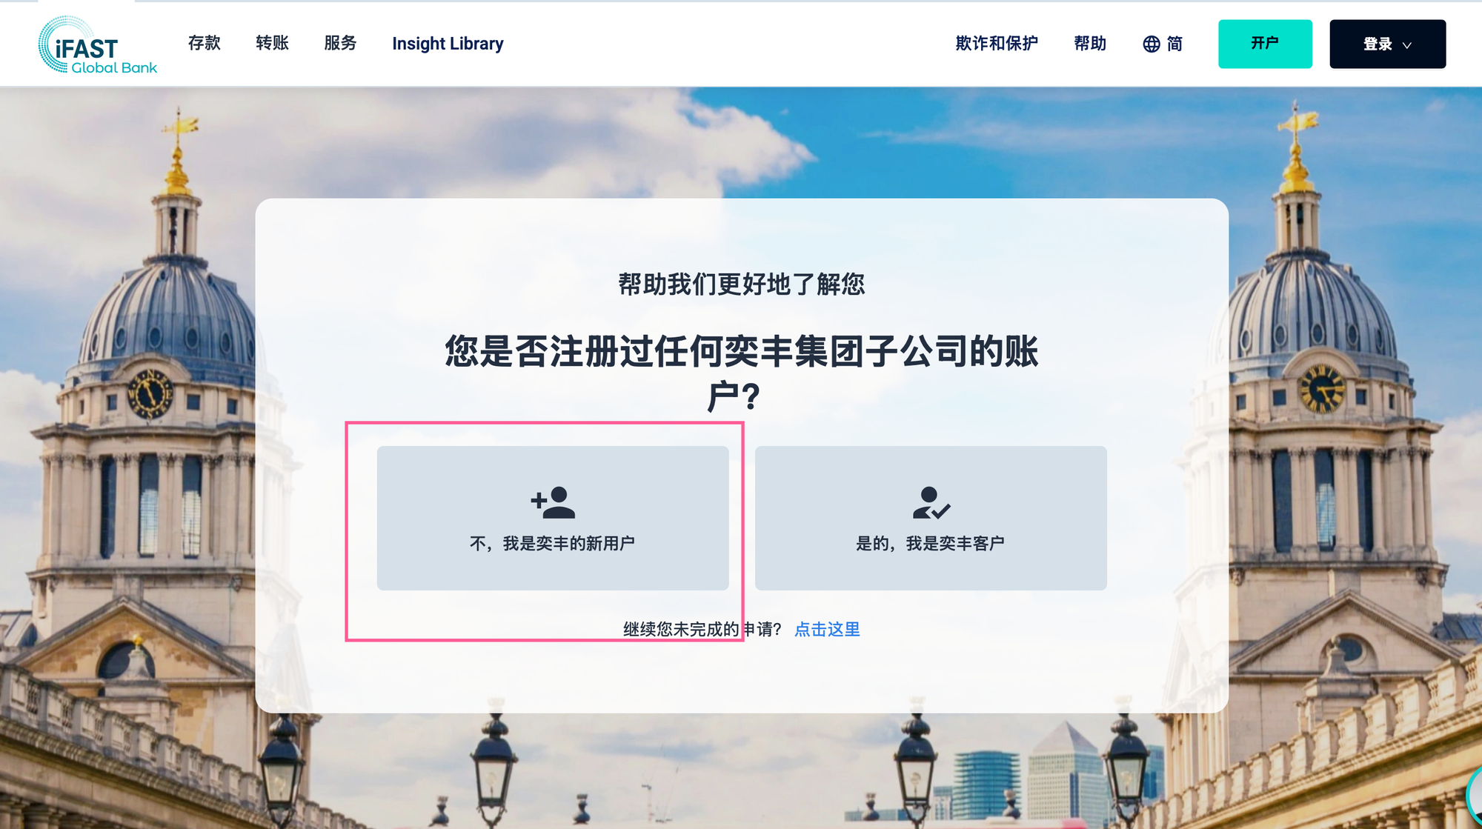Switch language via the 简 selector

pos(1163,44)
